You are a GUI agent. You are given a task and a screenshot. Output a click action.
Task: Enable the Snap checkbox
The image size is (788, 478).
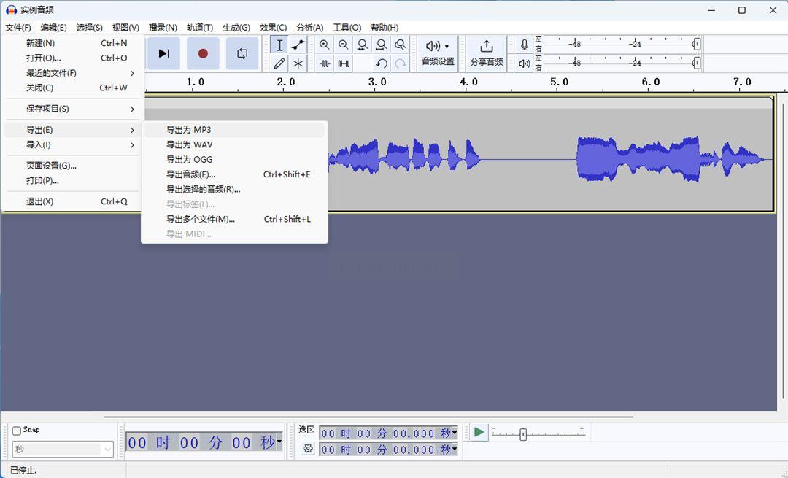point(17,431)
